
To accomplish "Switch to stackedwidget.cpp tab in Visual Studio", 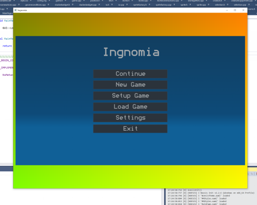I will 88,5.
